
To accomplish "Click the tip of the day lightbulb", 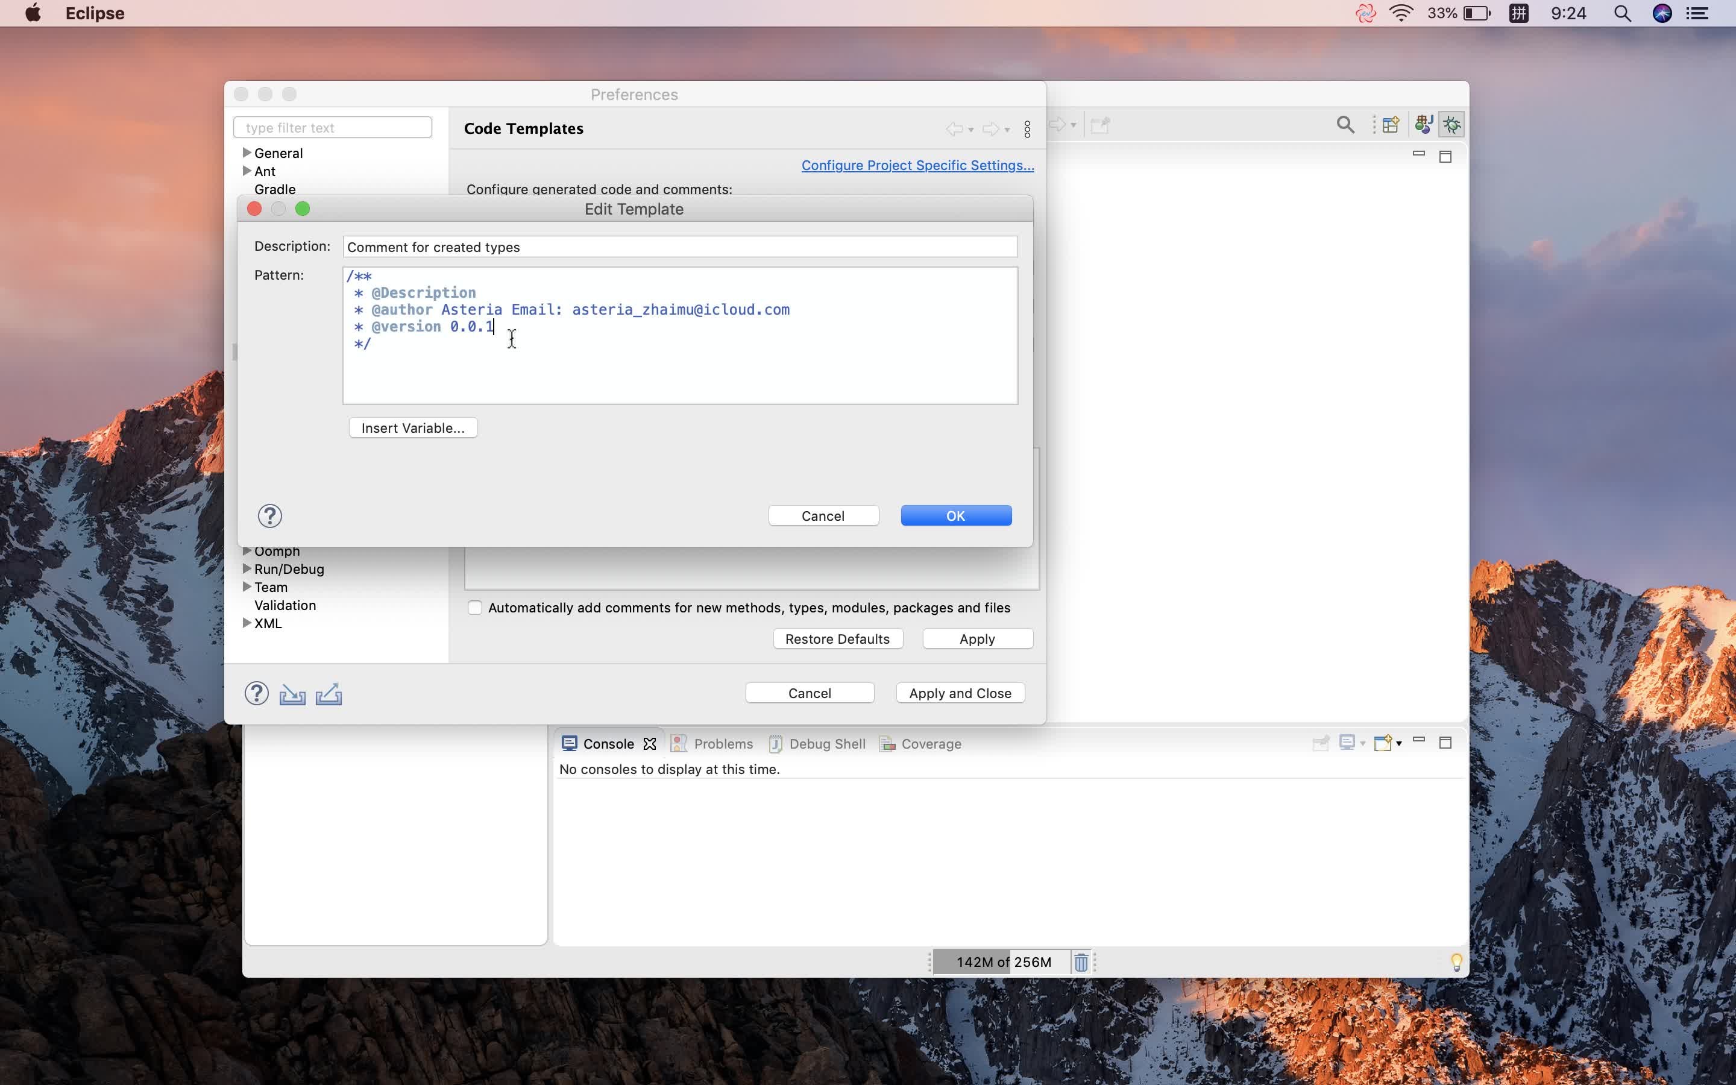I will (1456, 962).
